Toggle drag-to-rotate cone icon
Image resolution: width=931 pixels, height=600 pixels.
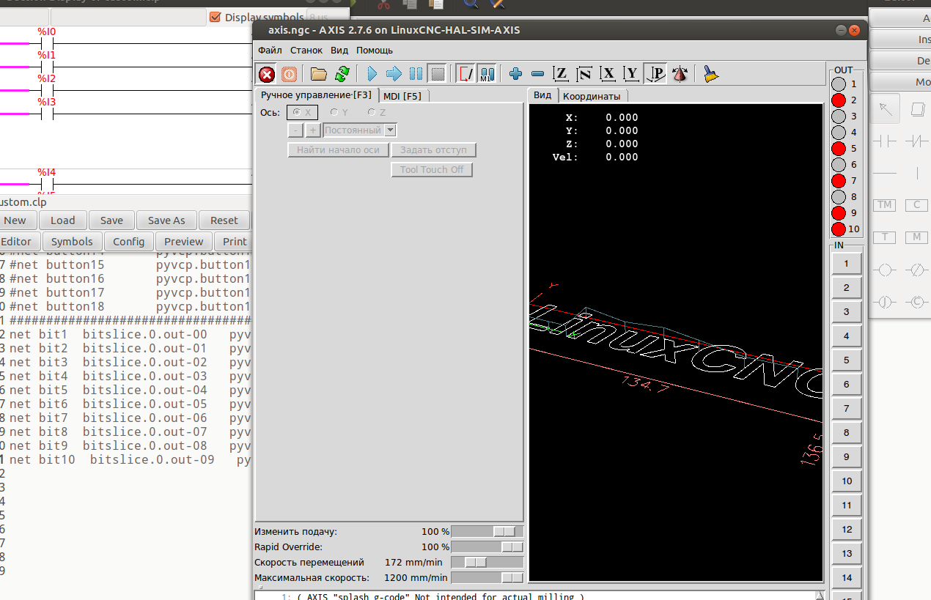[x=680, y=74]
